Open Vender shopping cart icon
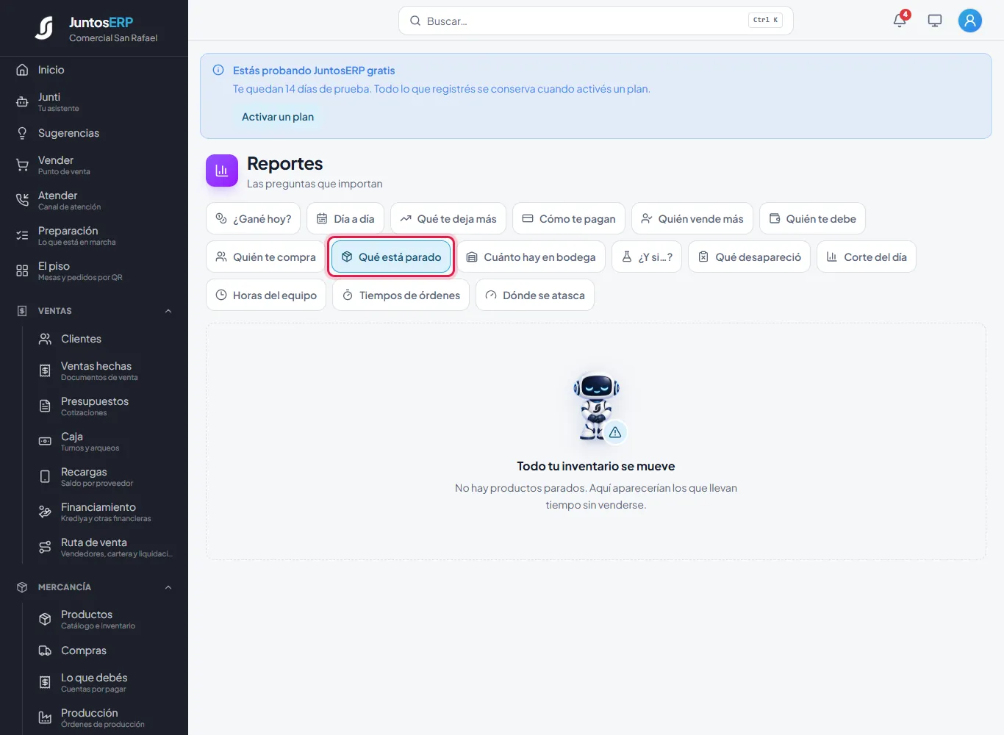This screenshot has width=1004, height=735. 22,165
